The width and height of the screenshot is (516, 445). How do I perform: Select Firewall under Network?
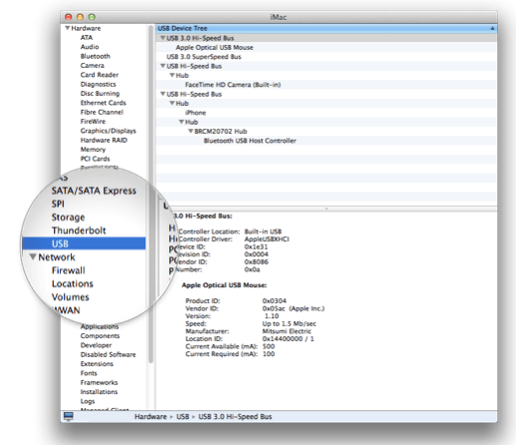click(x=69, y=270)
